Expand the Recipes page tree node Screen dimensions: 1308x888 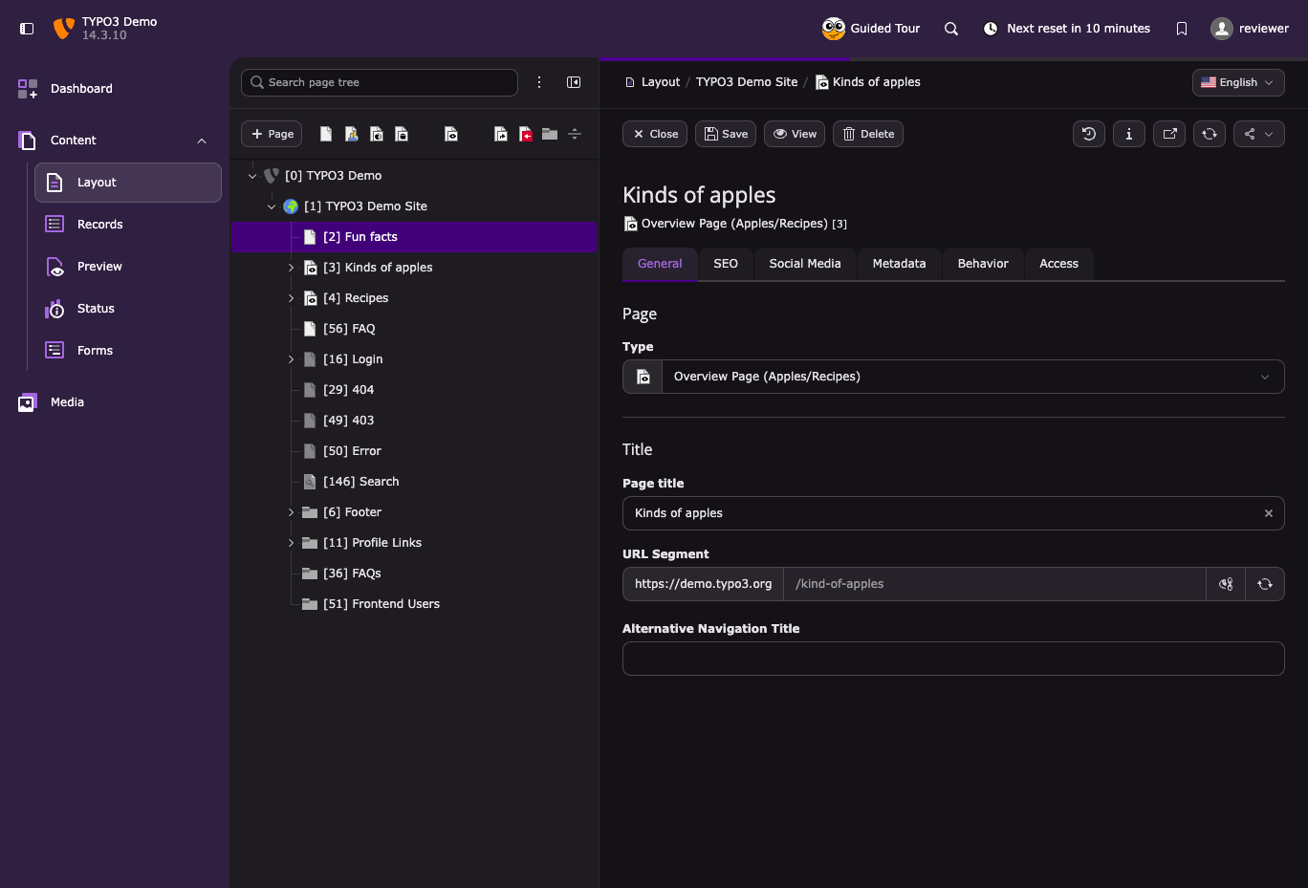291,298
